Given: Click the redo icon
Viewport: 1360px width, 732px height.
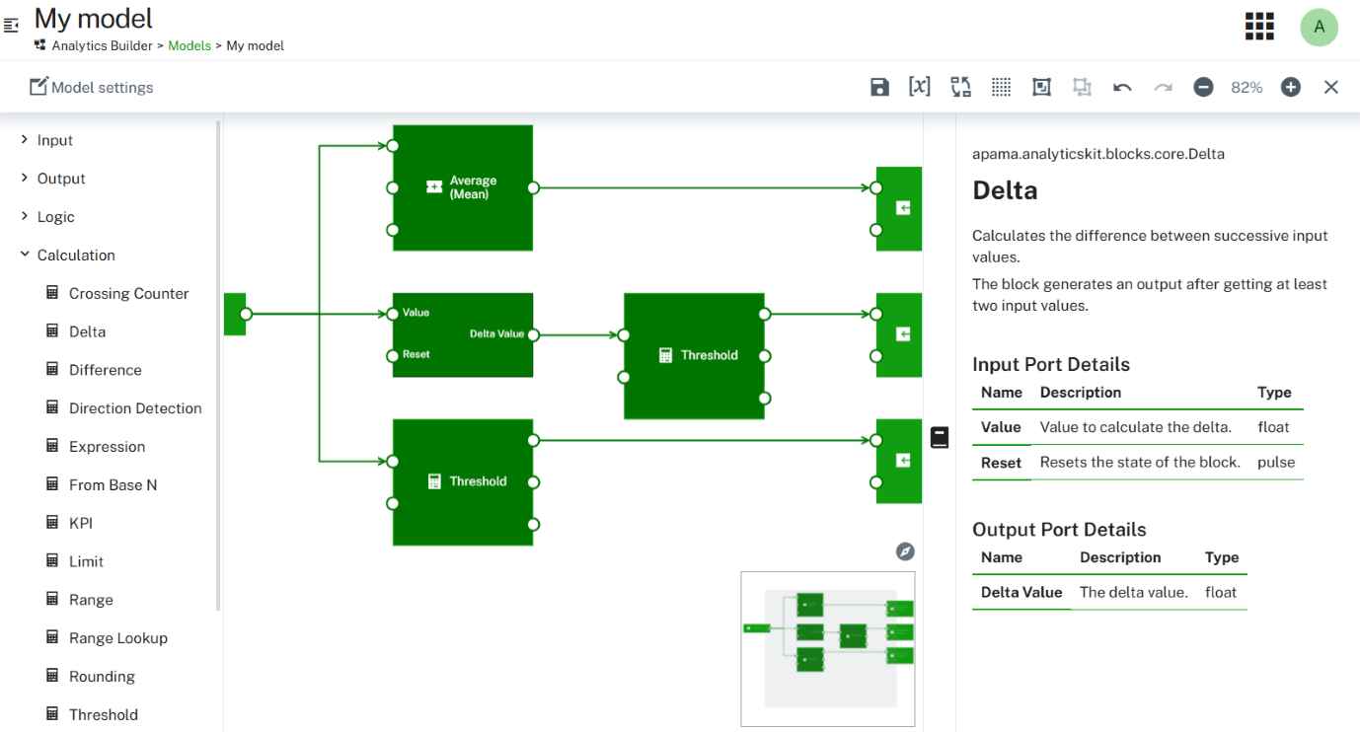Looking at the screenshot, I should 1163,87.
